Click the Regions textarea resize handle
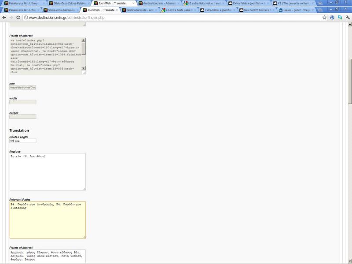The height and width of the screenshot is (264, 352). click(84, 189)
